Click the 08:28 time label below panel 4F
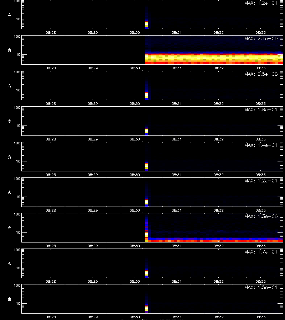 (x=51, y=139)
